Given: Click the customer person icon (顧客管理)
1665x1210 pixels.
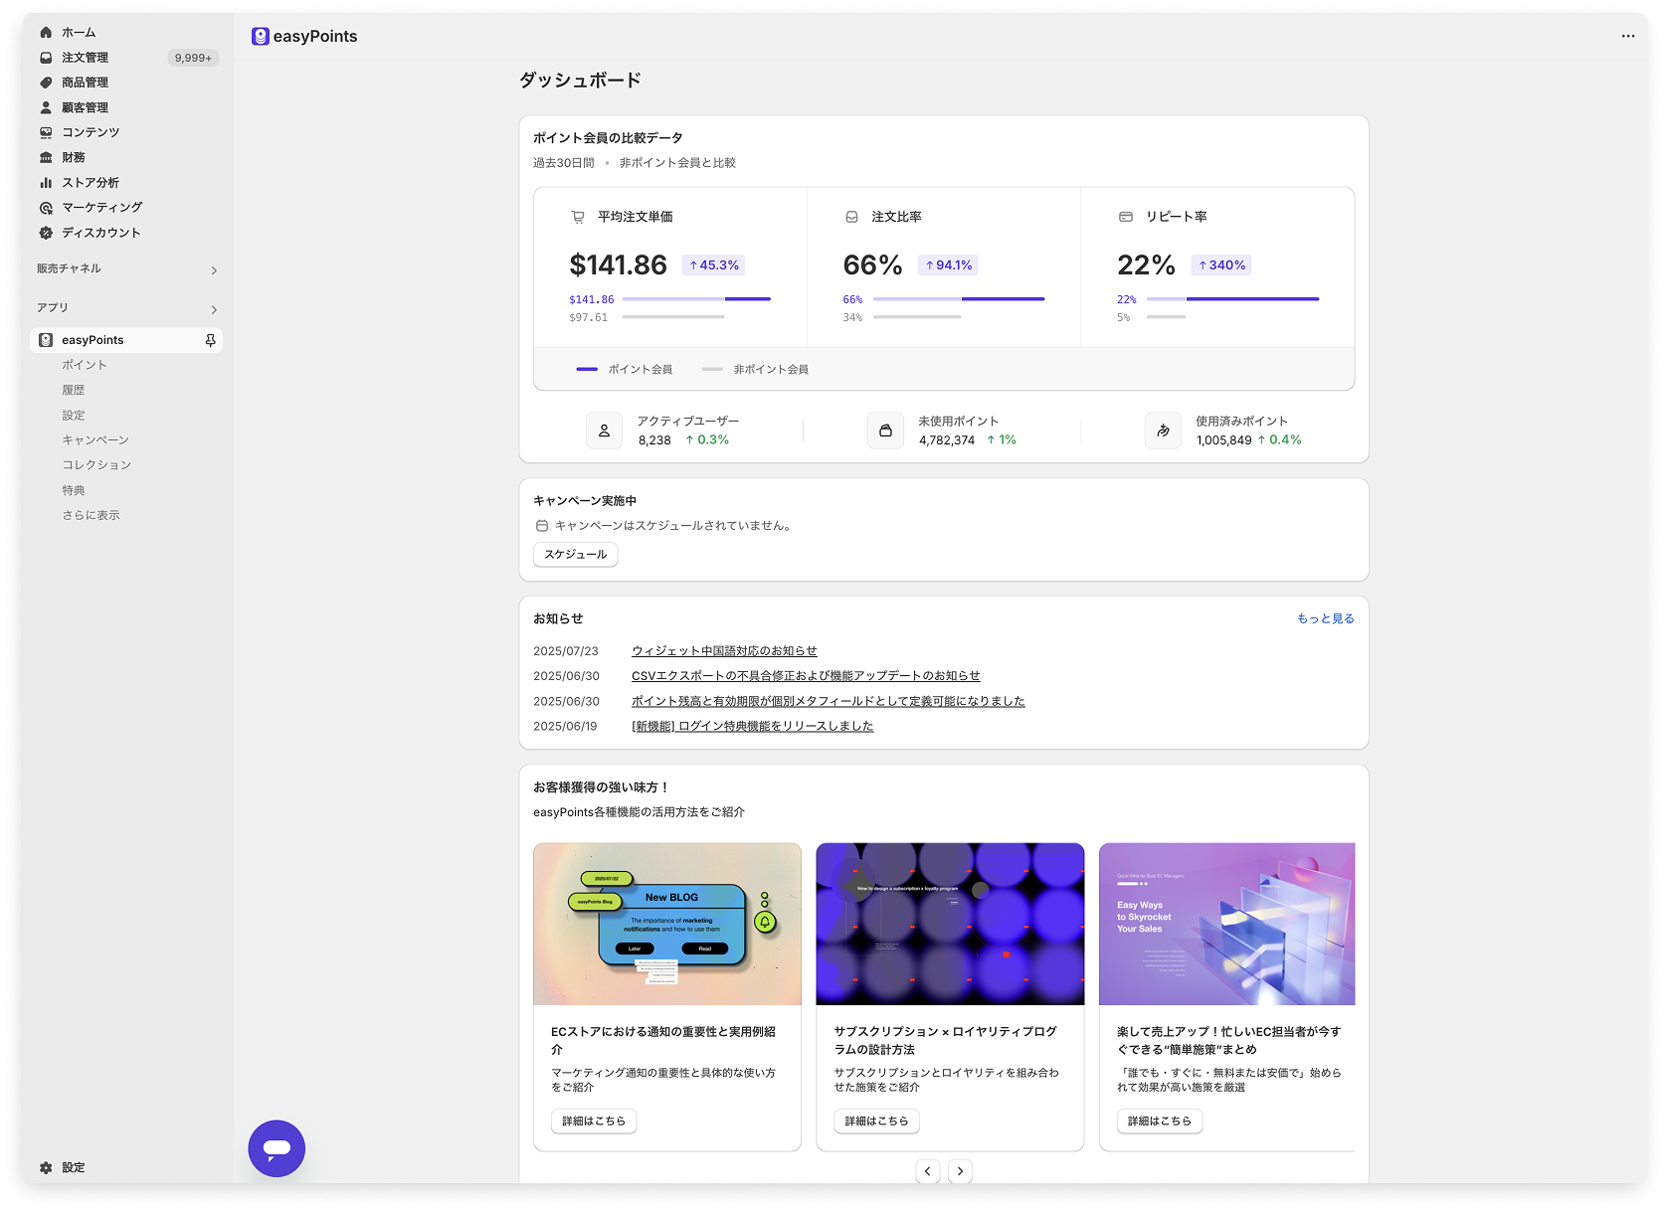Looking at the screenshot, I should point(46,107).
